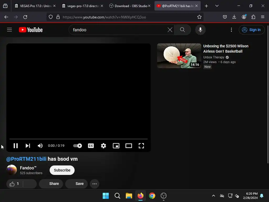
Task: Go back one page
Action: click(6, 17)
